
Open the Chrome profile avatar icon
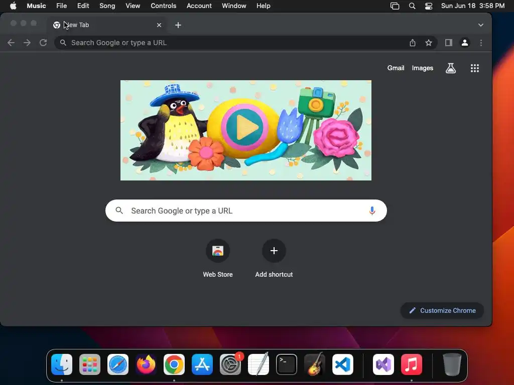coord(465,43)
